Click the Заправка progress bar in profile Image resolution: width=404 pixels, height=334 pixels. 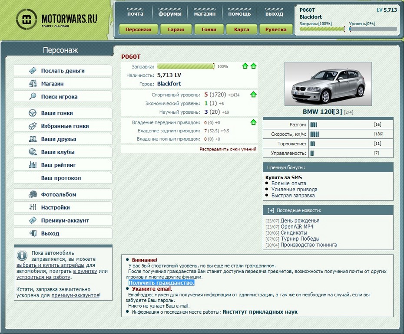coord(186,66)
